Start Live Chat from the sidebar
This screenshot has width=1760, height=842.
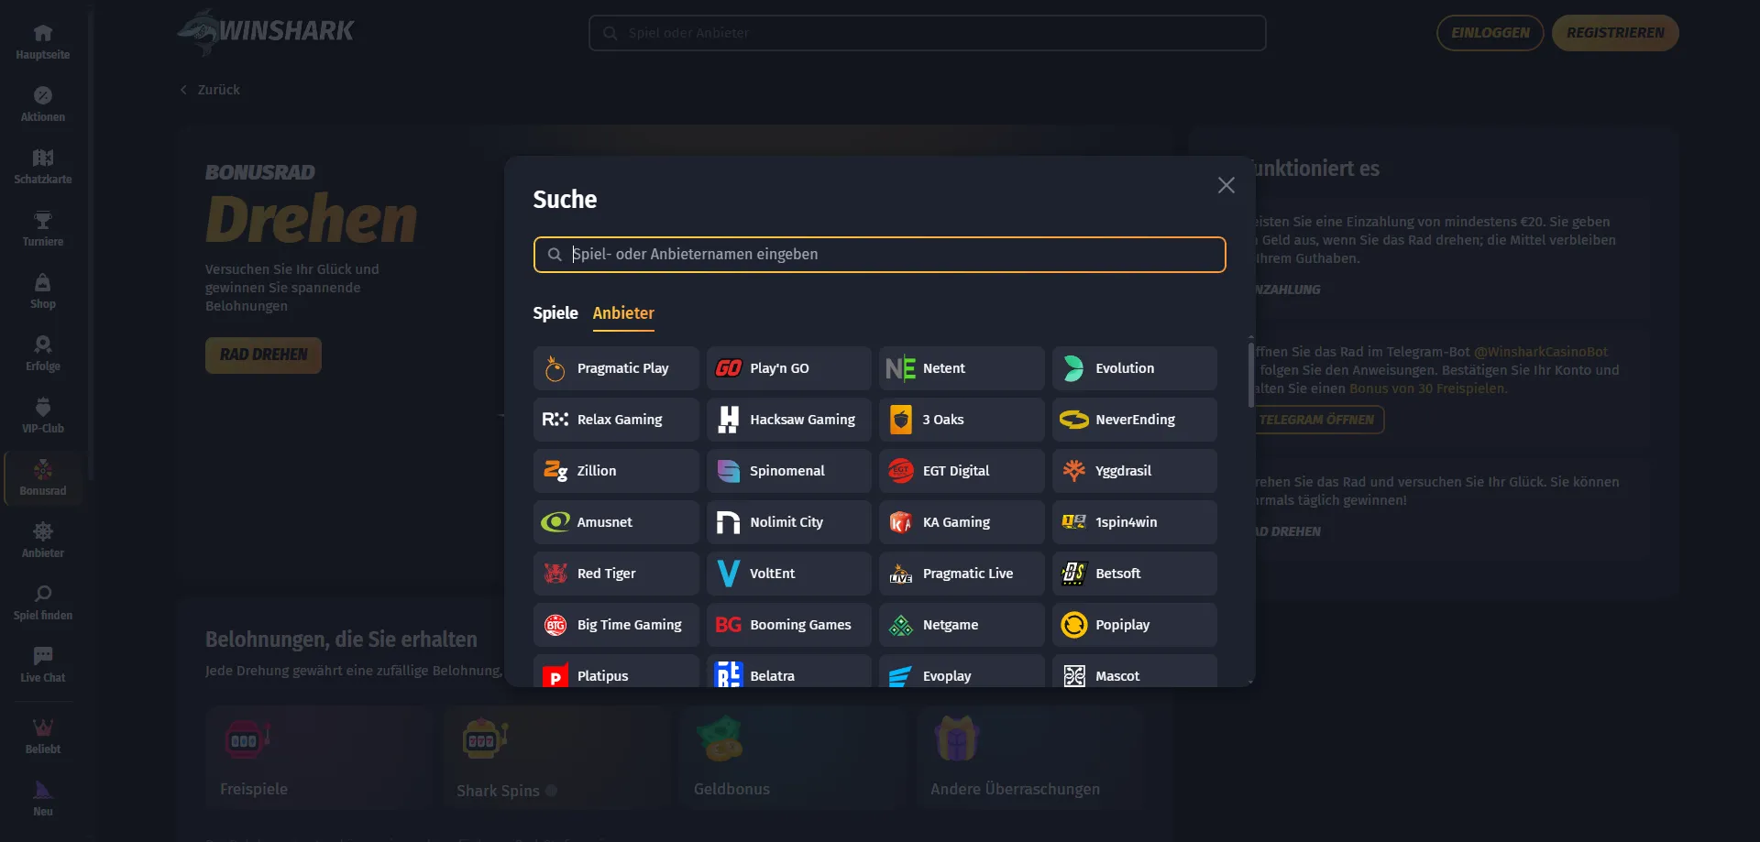point(42,665)
